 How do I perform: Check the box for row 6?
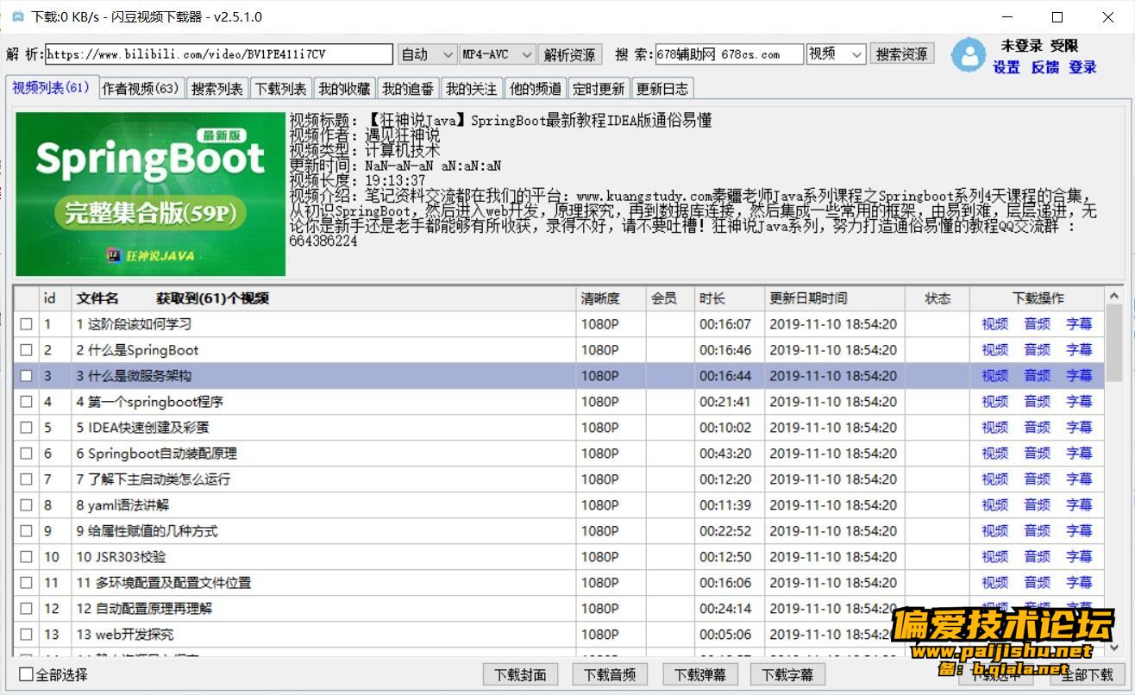tap(26, 454)
